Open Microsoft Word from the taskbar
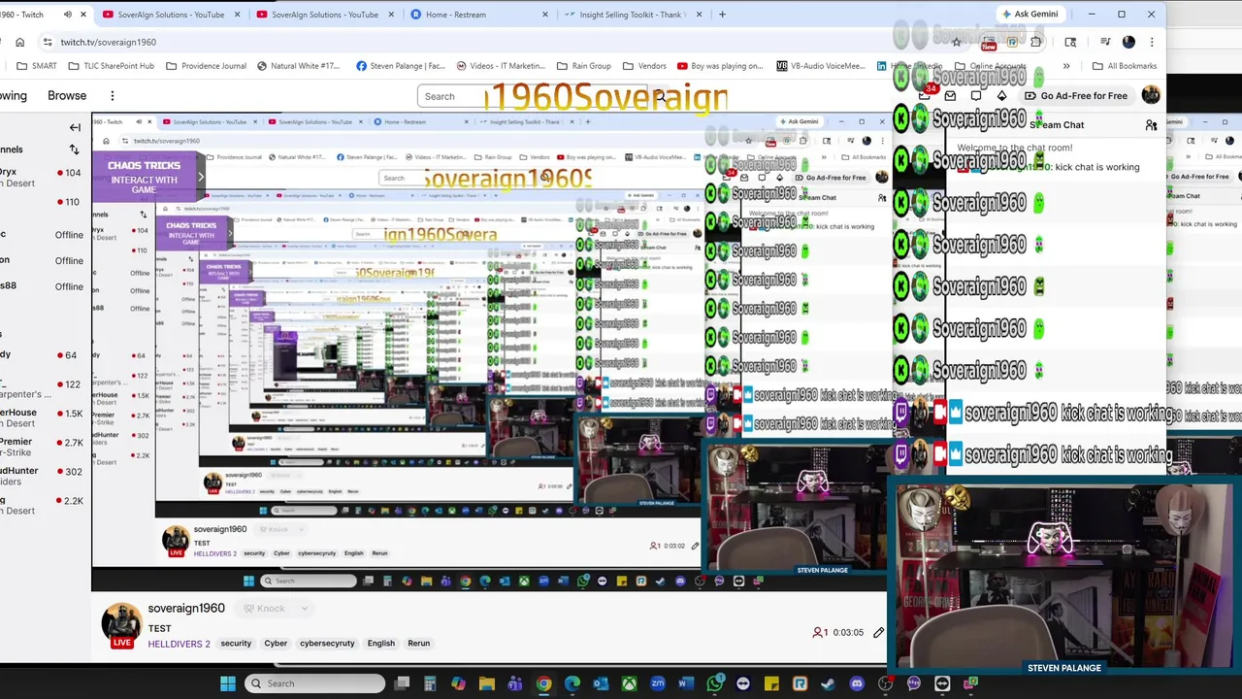Image resolution: width=1242 pixels, height=699 pixels. point(686,683)
